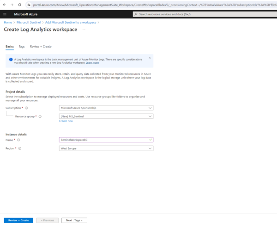Open the Subscription dropdown
Viewport: 277px width, 225px height.
pos(106,108)
